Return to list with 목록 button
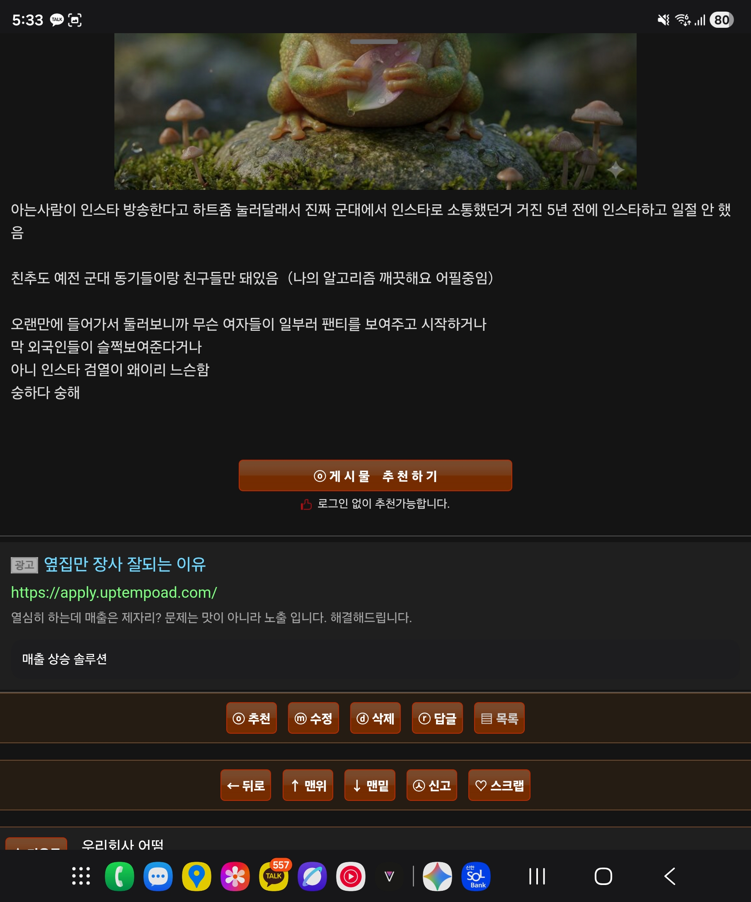The width and height of the screenshot is (751, 902). tap(499, 718)
